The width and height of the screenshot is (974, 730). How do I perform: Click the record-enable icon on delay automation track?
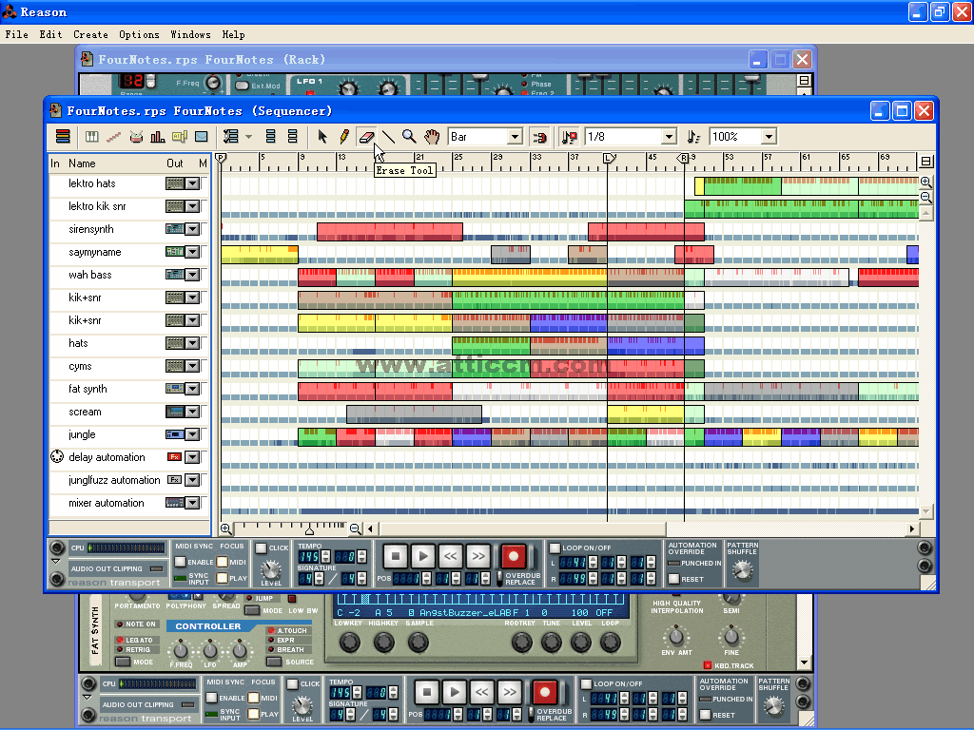pos(56,457)
